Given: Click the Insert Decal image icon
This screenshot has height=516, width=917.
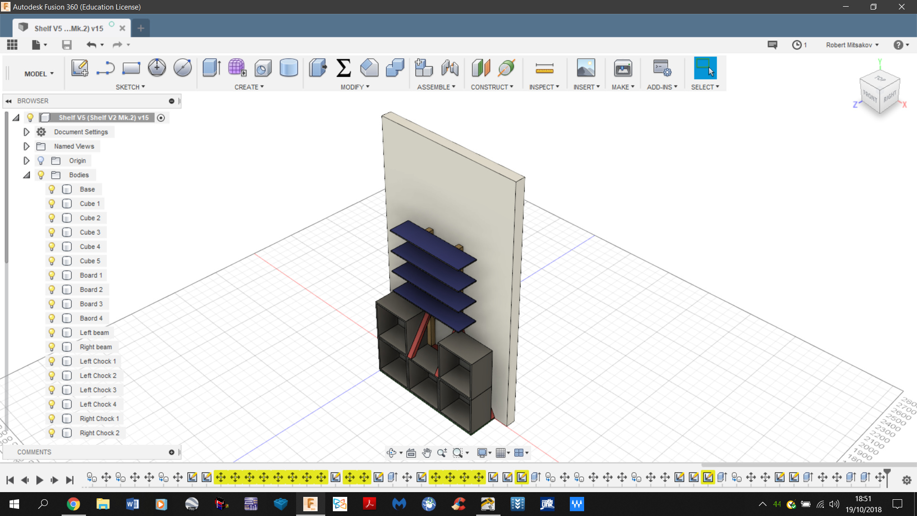Looking at the screenshot, I should click(586, 68).
